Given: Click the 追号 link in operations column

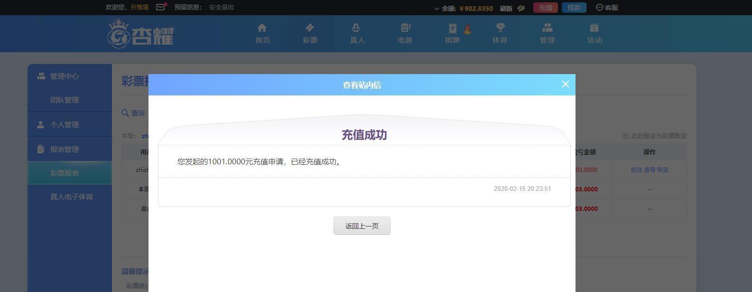Looking at the screenshot, I should point(650,170).
